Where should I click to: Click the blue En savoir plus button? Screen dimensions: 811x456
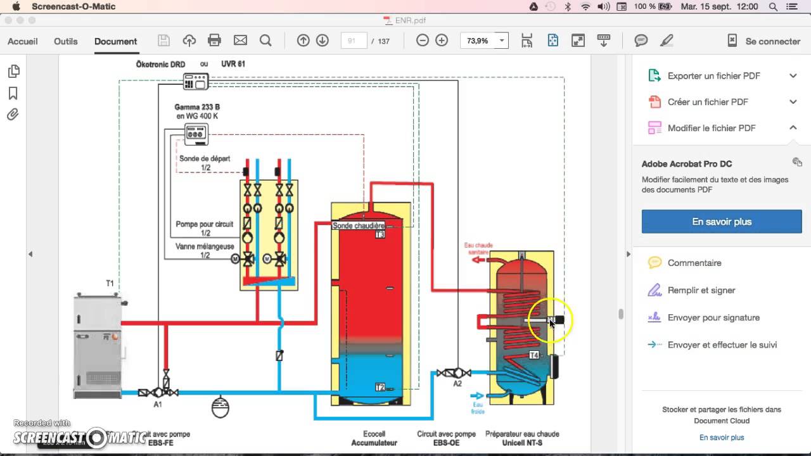coord(722,222)
